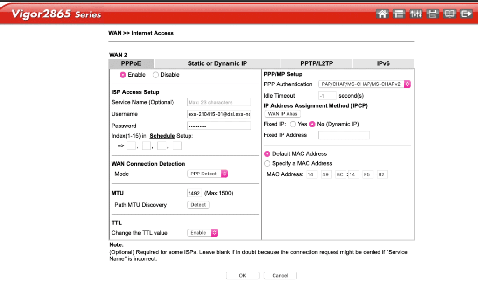Click the Path MTU Discovery Detect button
478x286 pixels.
[198, 204]
